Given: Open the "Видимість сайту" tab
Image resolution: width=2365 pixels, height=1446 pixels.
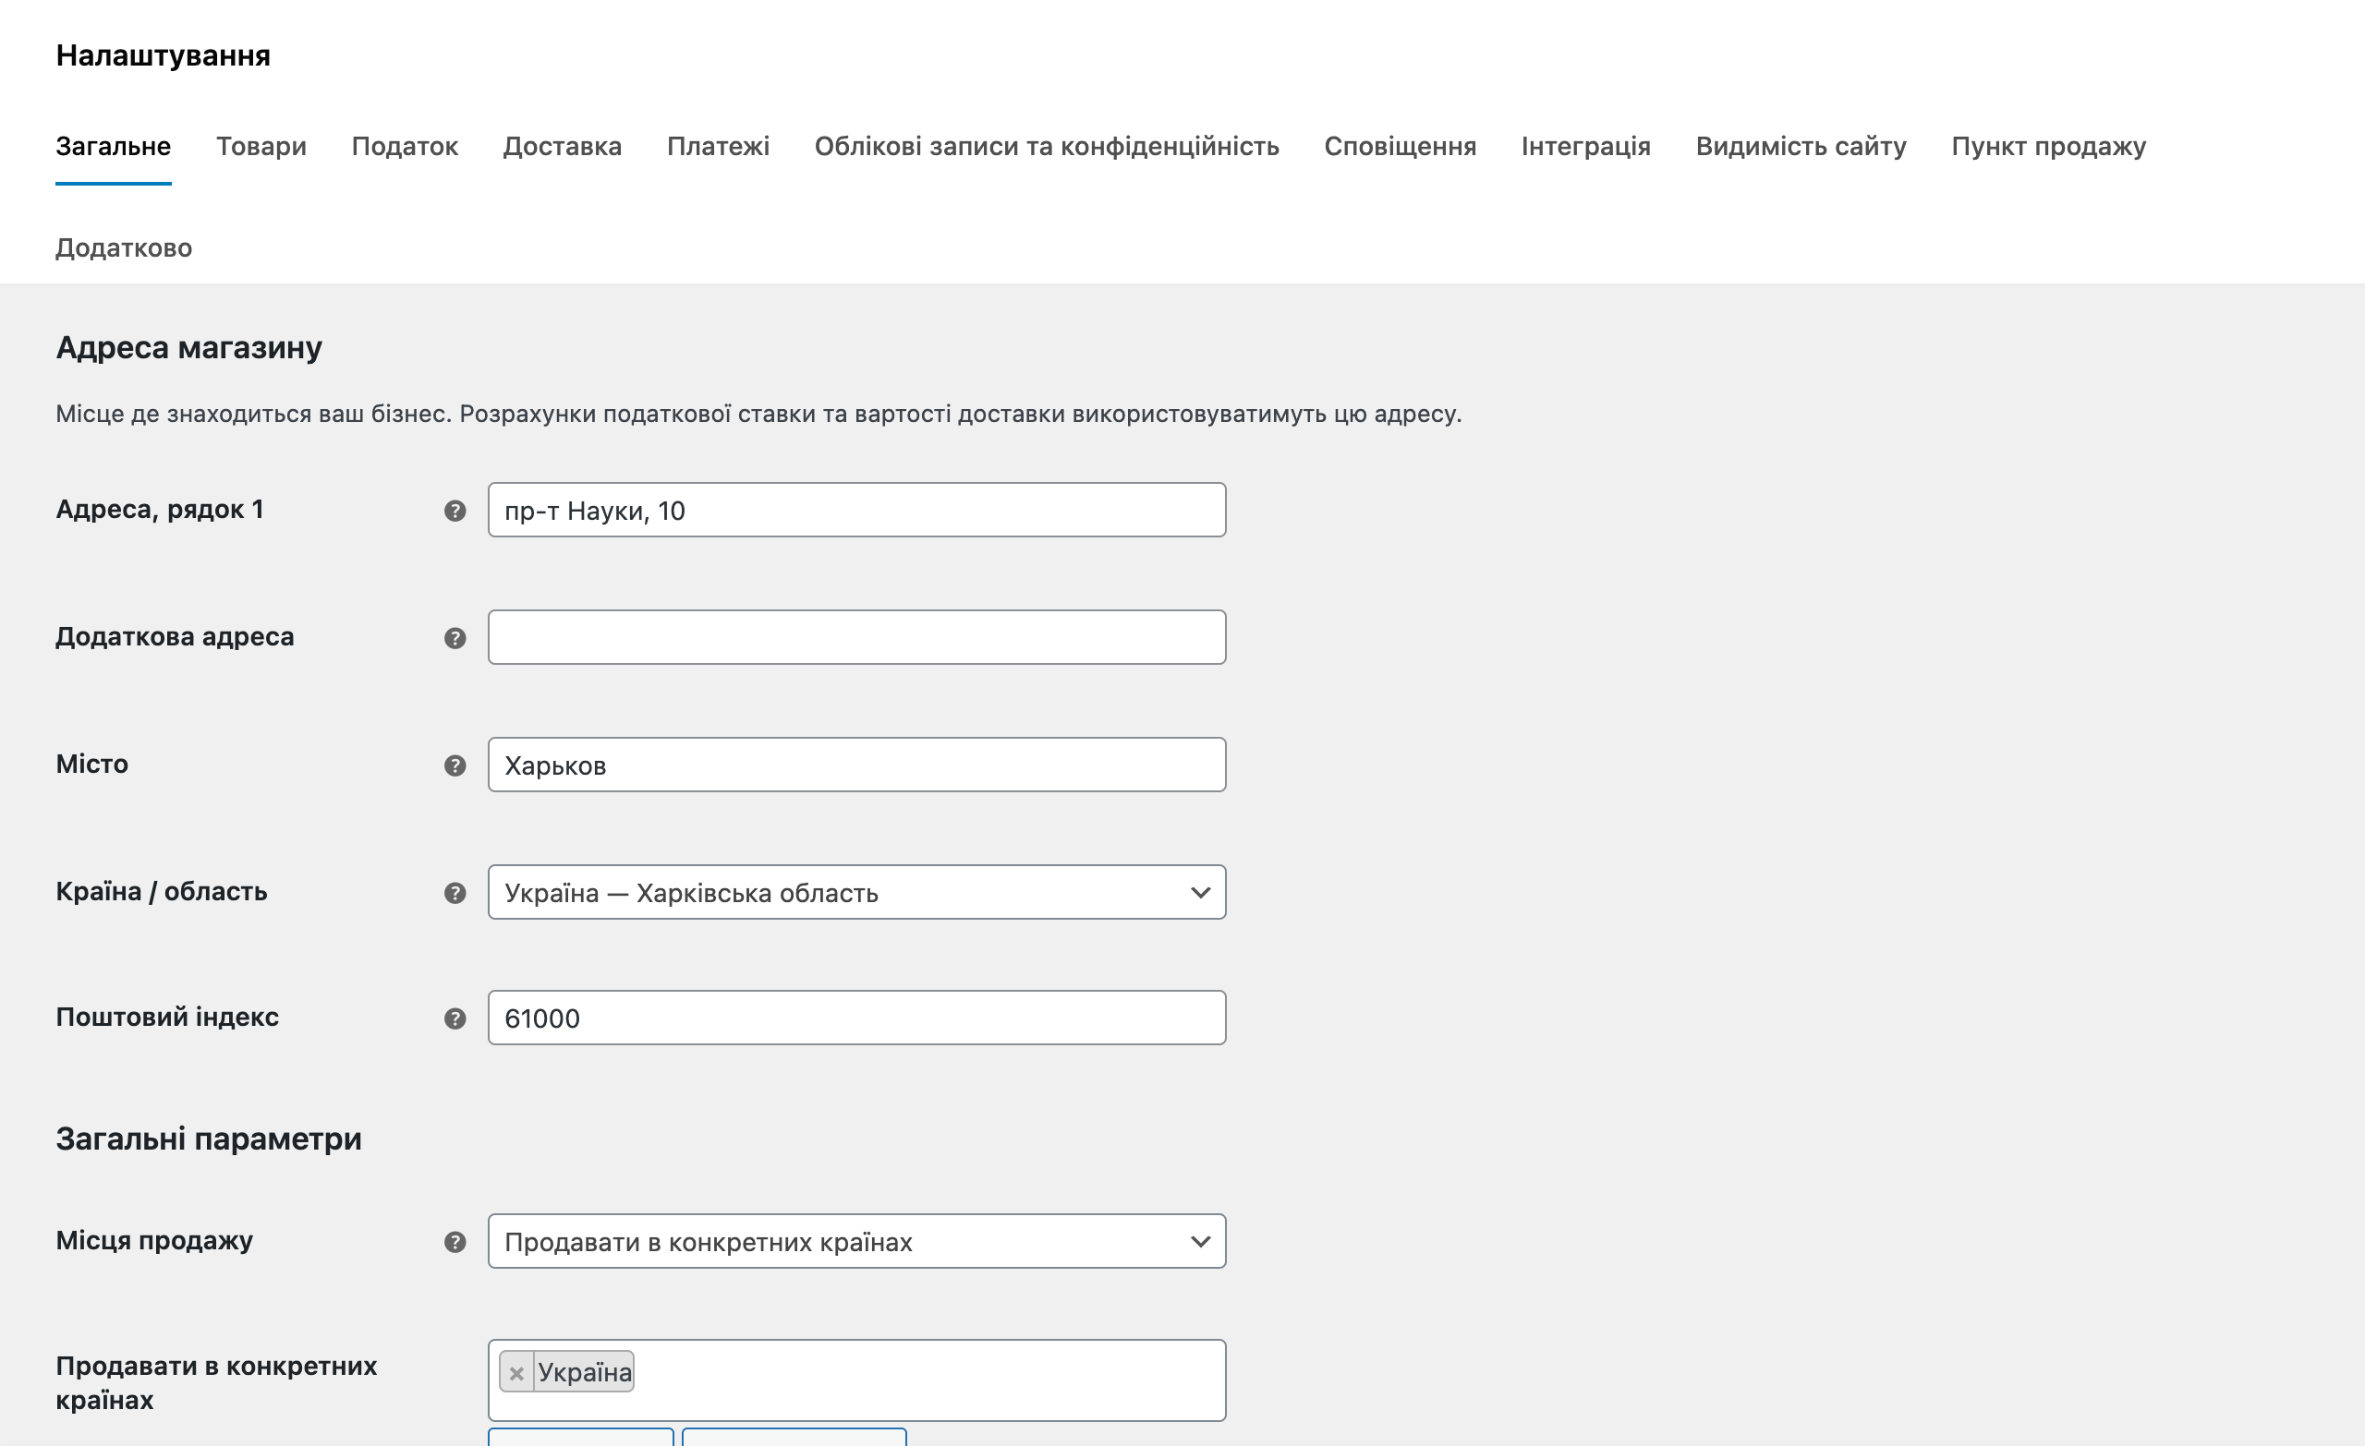Looking at the screenshot, I should [x=1802, y=146].
